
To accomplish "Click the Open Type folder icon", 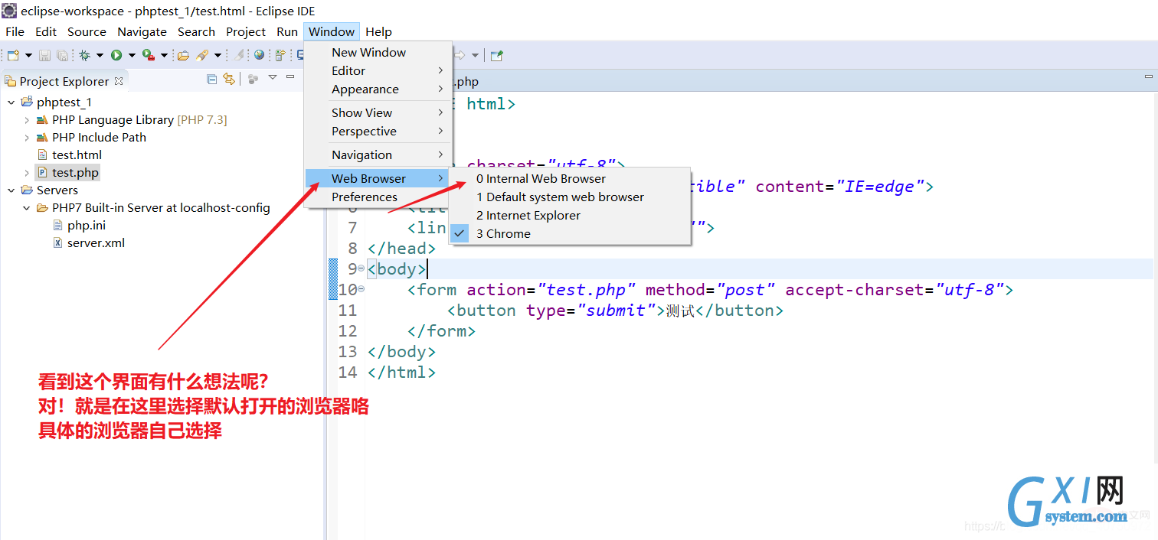I will coord(183,55).
